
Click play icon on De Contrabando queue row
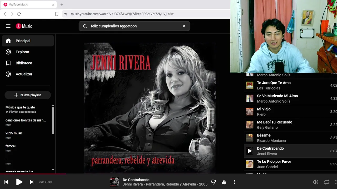pyautogui.click(x=250, y=151)
